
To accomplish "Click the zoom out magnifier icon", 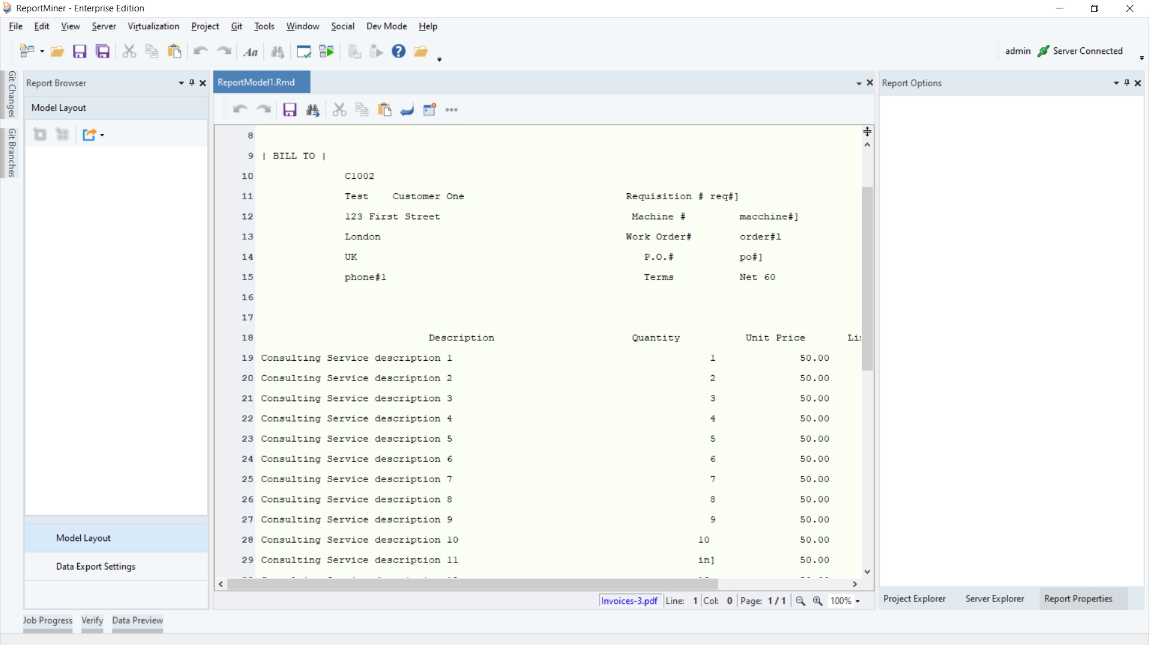I will (x=800, y=601).
